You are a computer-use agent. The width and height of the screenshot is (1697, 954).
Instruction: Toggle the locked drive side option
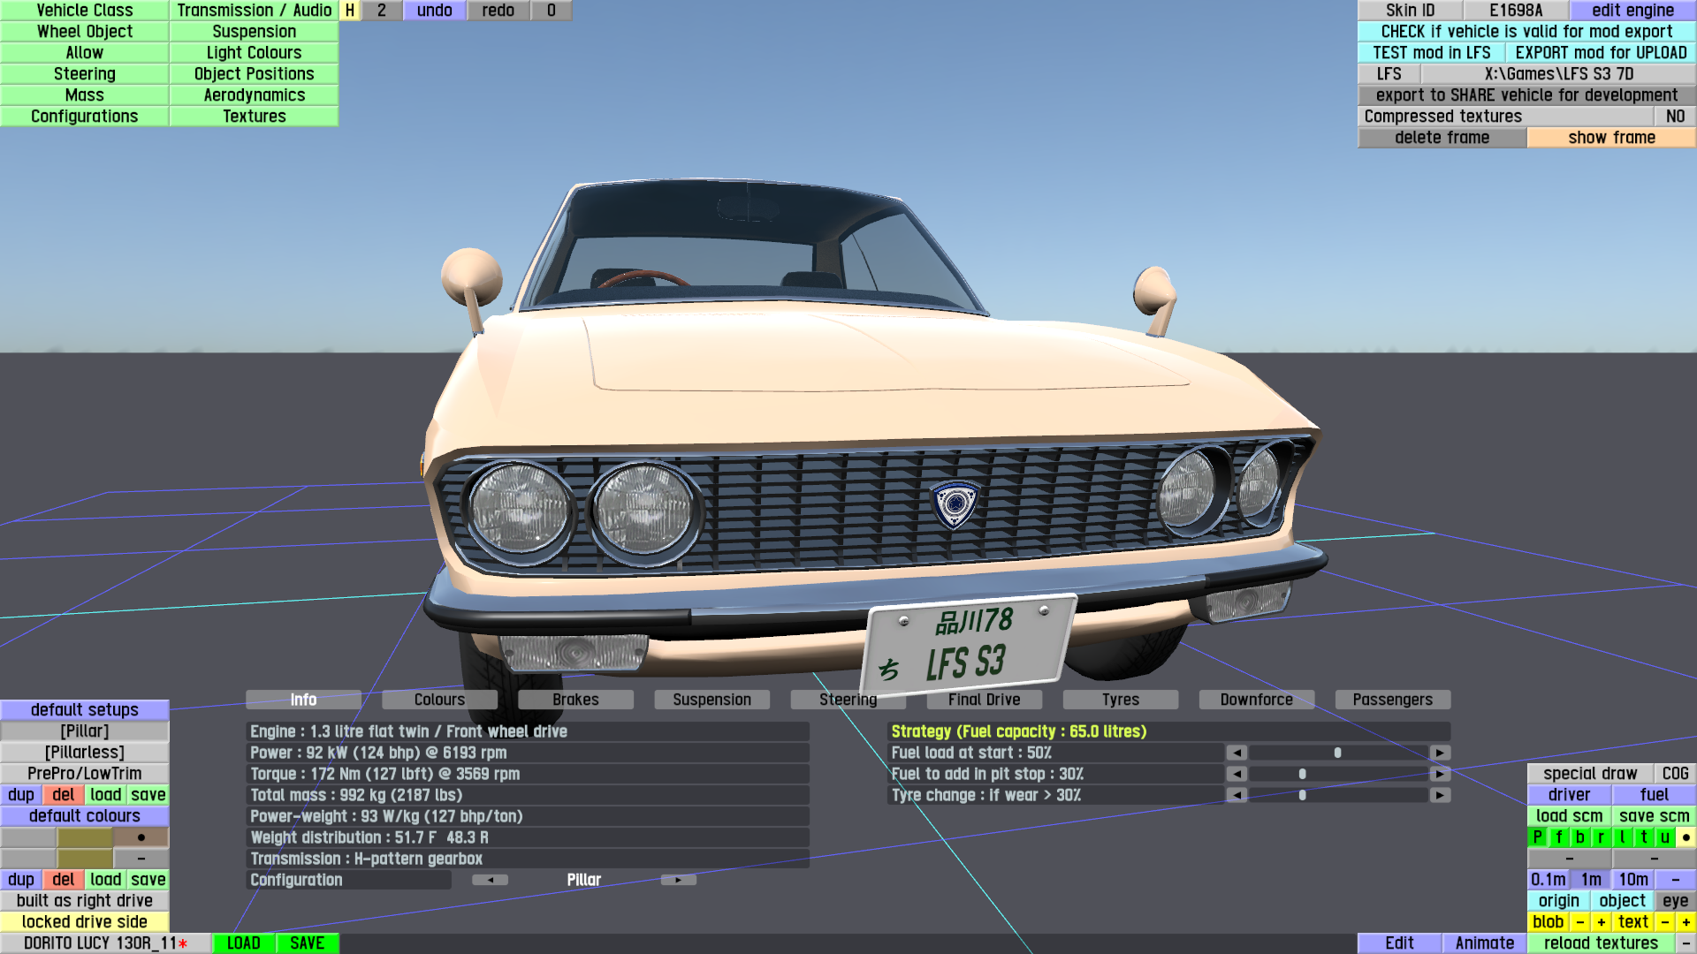[85, 921]
